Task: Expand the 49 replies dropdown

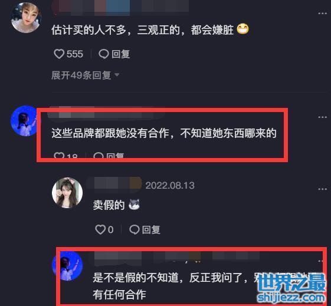Action: click(x=86, y=75)
